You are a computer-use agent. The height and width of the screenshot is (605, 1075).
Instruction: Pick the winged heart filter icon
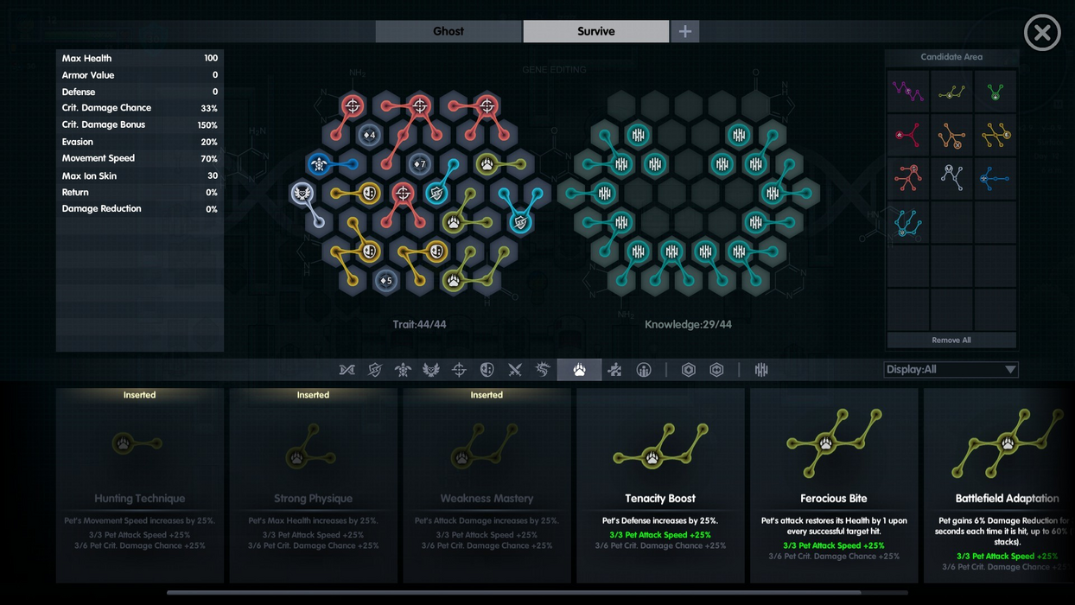pyautogui.click(x=430, y=370)
